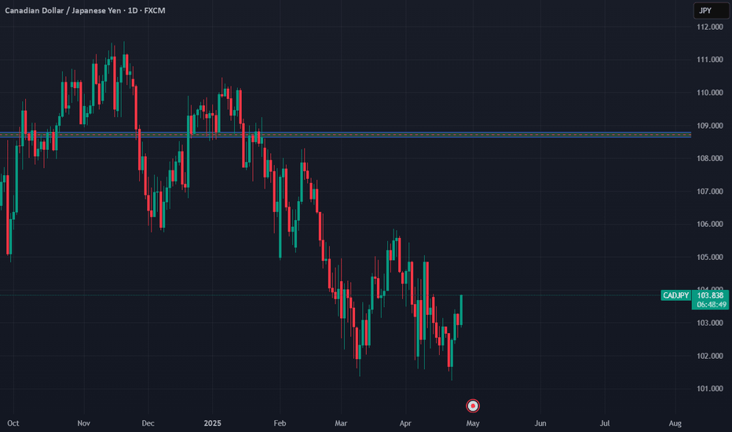This screenshot has width=732, height=432.
Task: Click the 105.000 price axis label
Action: click(709, 258)
